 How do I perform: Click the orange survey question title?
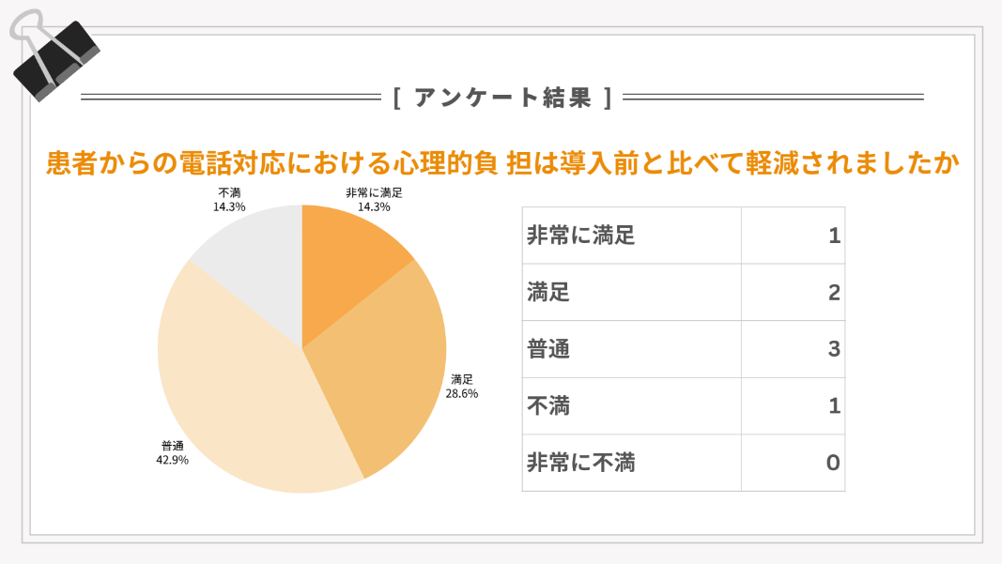501,164
